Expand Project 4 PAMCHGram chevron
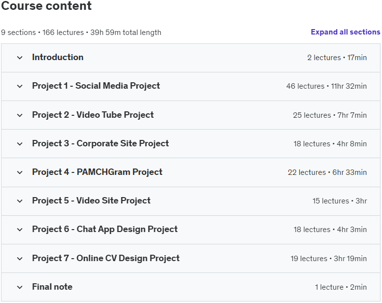This screenshot has width=382, height=303. 20,172
